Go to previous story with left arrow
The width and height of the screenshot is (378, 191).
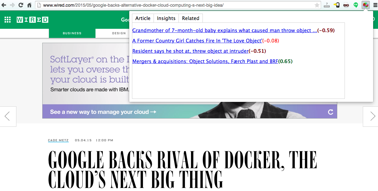pos(8,116)
